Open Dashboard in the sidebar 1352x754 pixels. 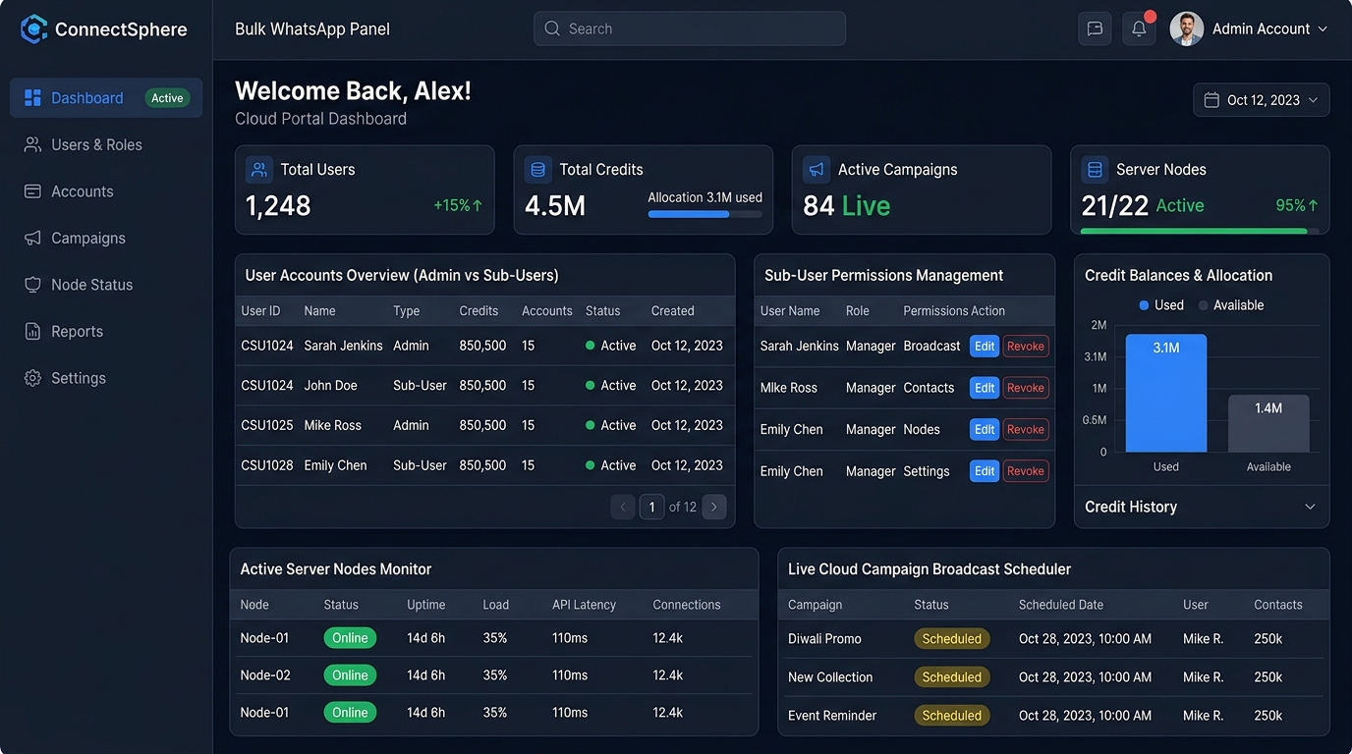point(106,98)
